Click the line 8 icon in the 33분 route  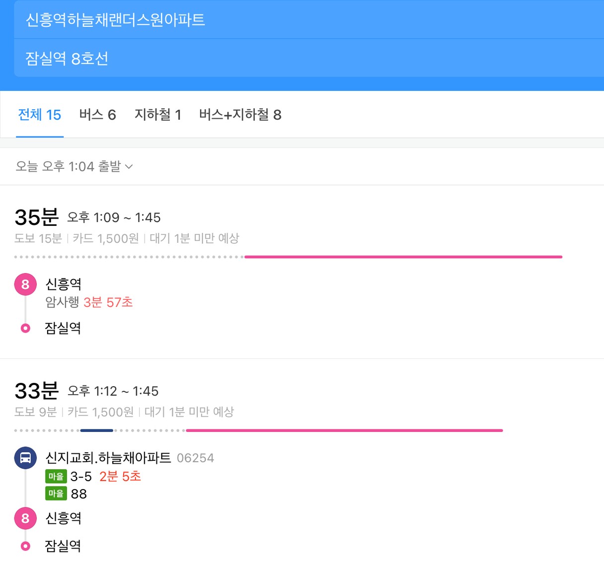tap(25, 518)
